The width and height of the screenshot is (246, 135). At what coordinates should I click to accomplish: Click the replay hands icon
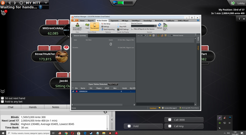150,36
